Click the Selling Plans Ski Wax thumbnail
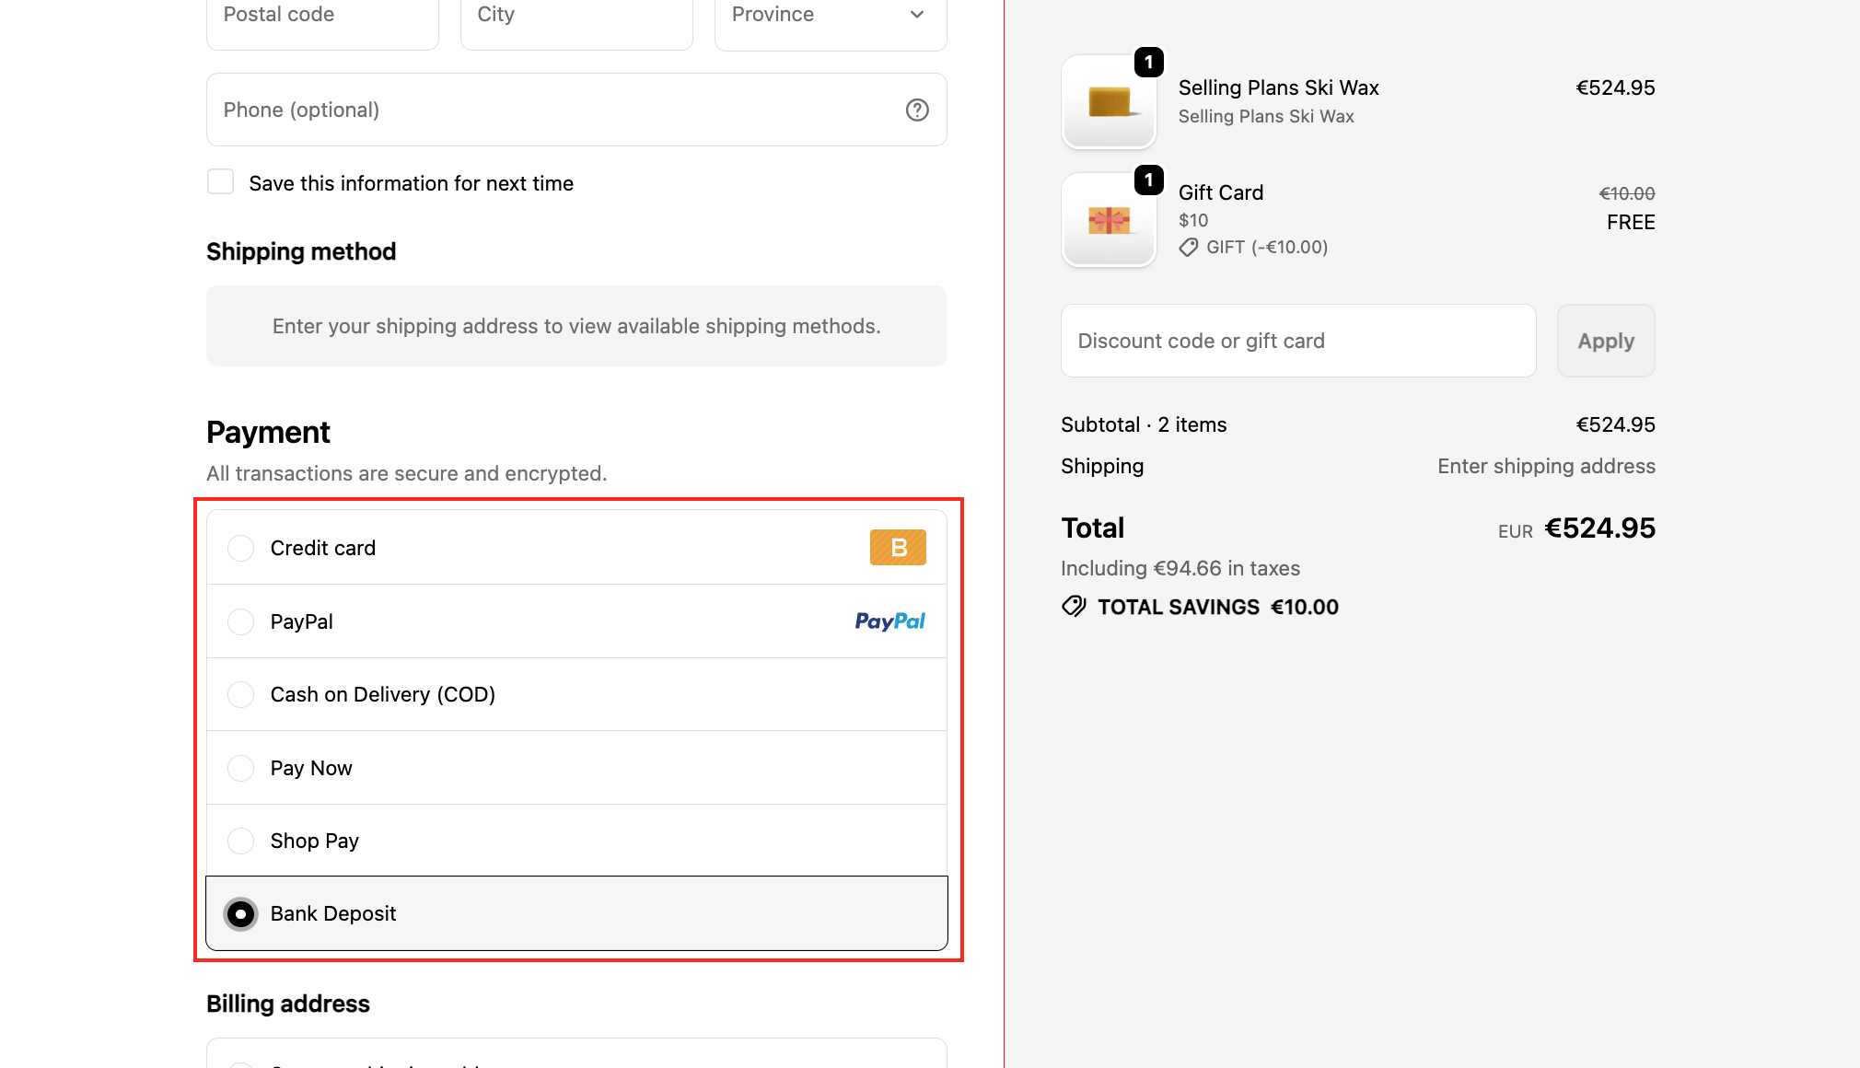1860x1068 pixels. point(1109,103)
